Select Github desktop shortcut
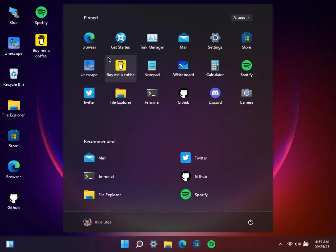The width and height of the screenshot is (336, 252). (x=13, y=201)
